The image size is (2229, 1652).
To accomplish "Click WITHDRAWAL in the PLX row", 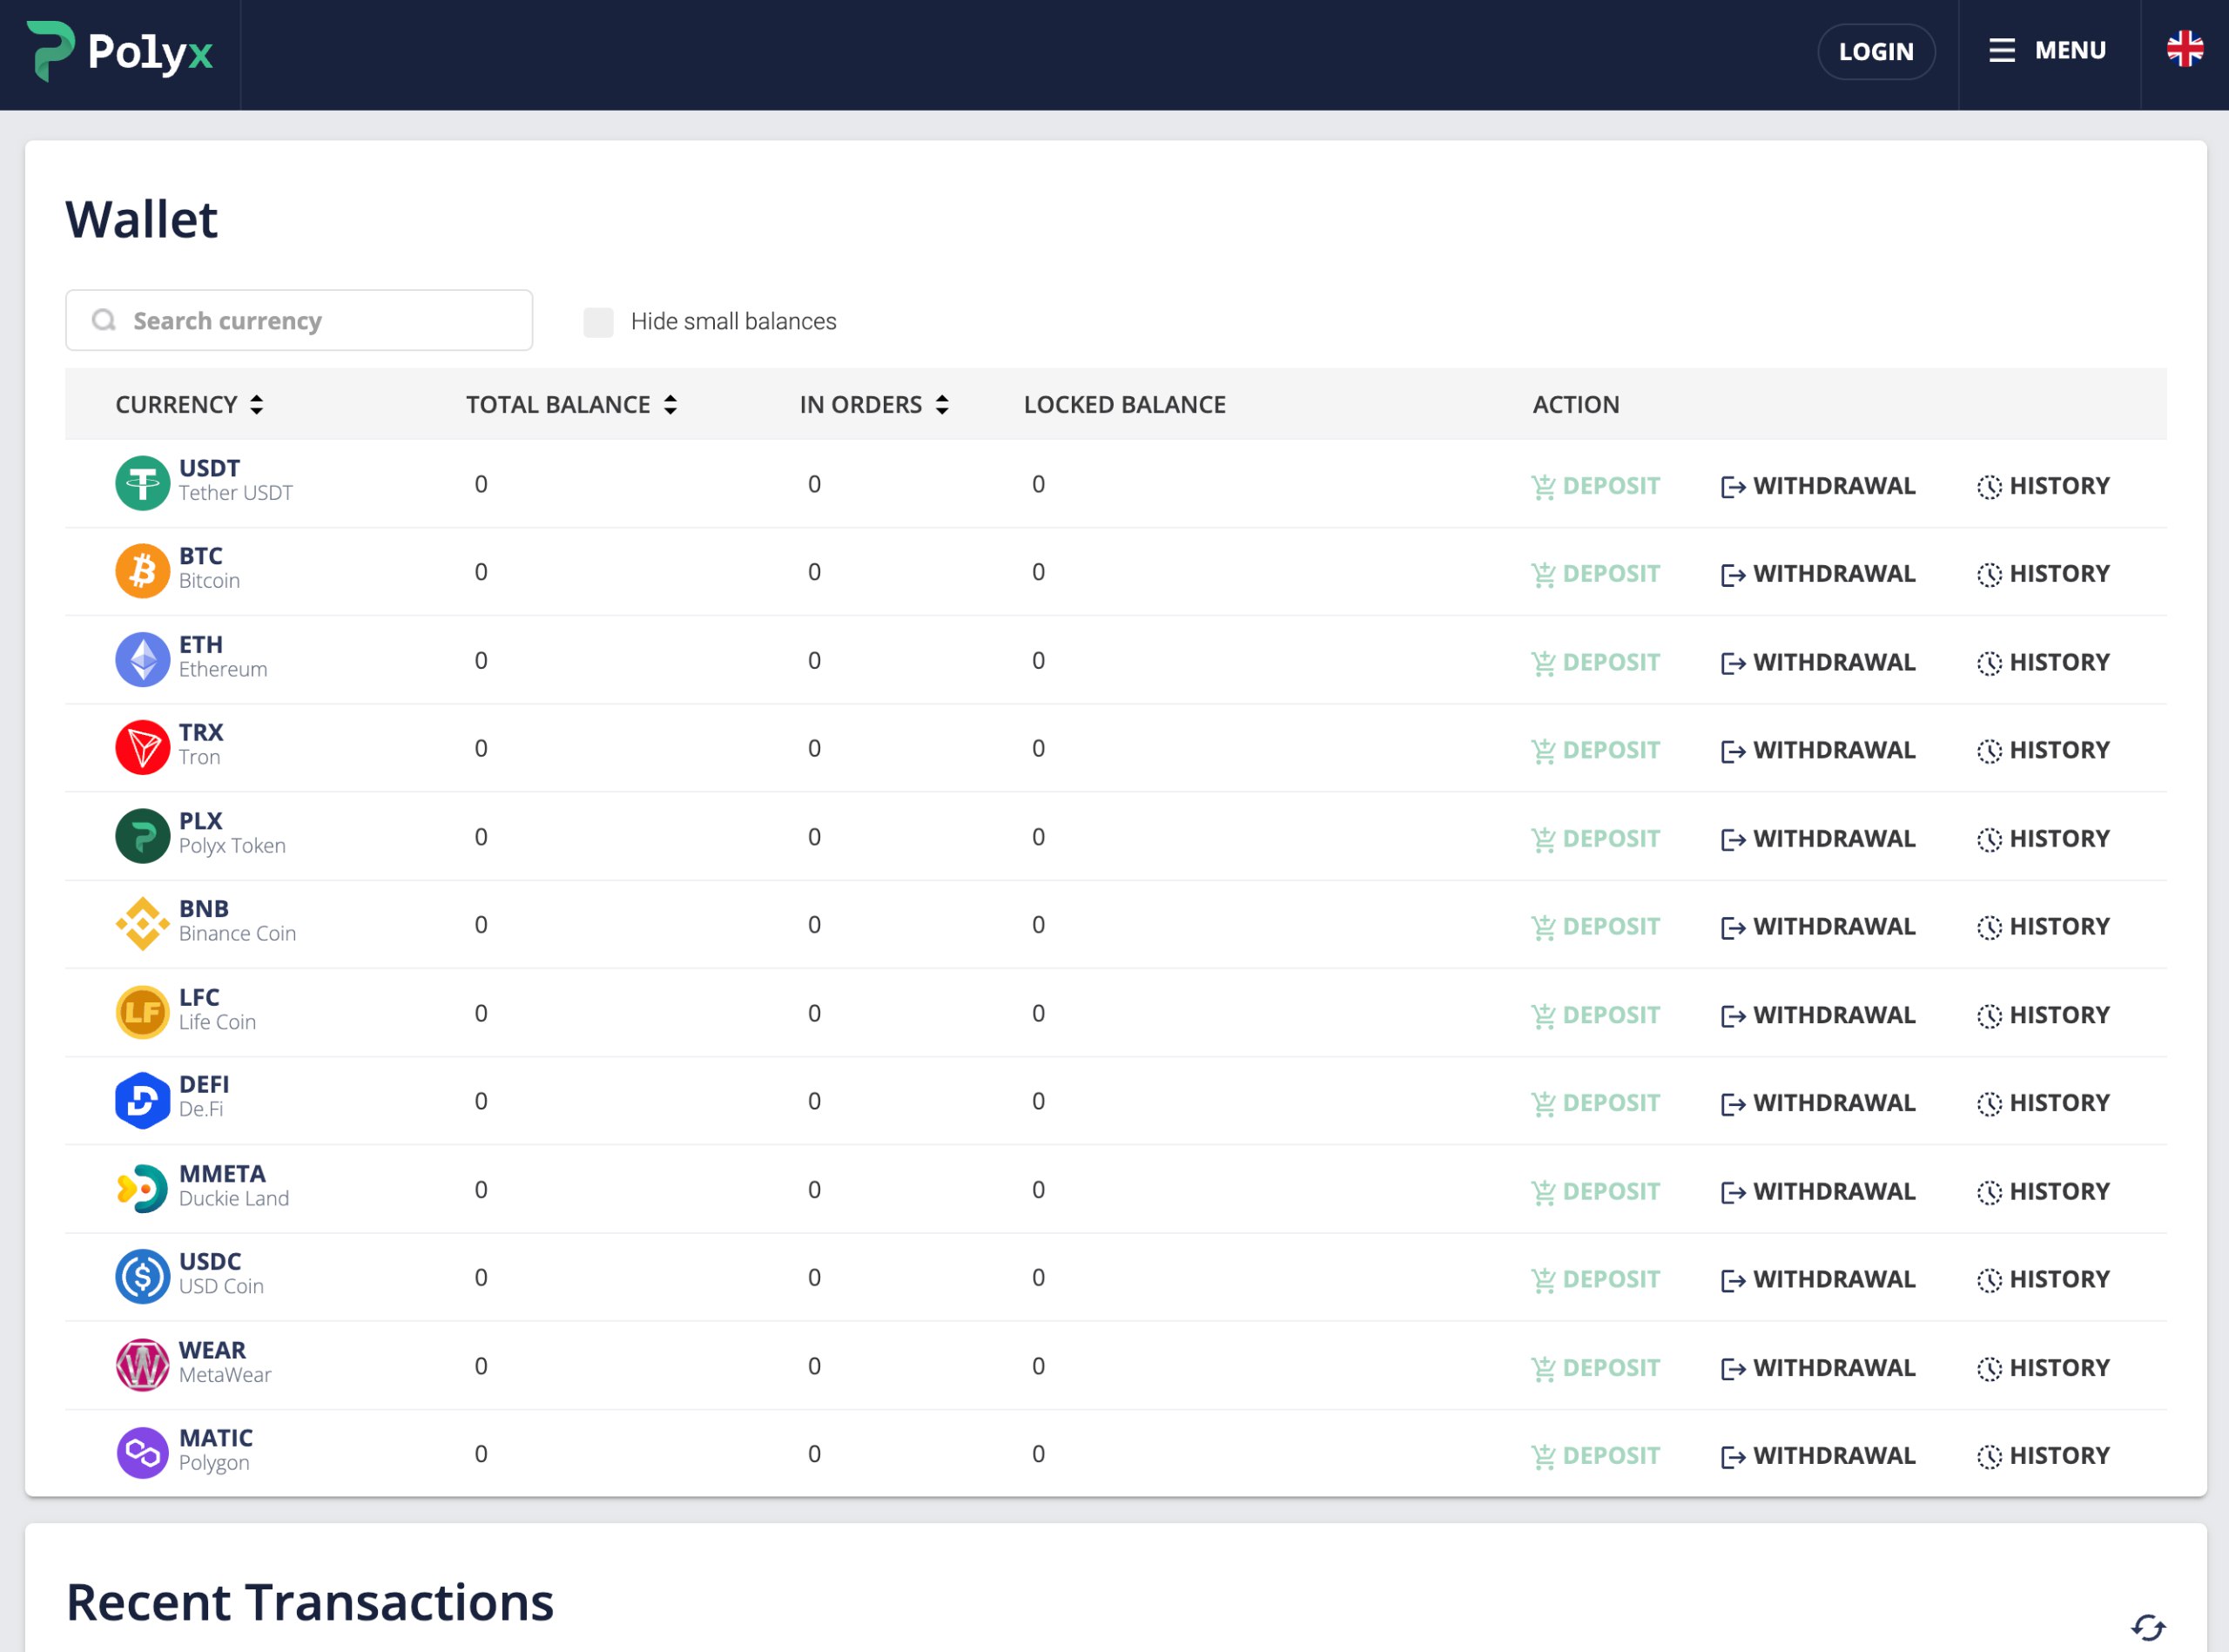I will 1817,838.
